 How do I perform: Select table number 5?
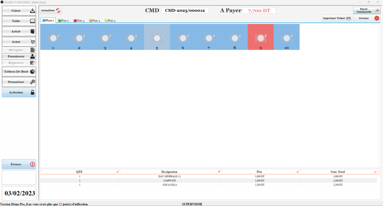pyautogui.click(x=157, y=37)
